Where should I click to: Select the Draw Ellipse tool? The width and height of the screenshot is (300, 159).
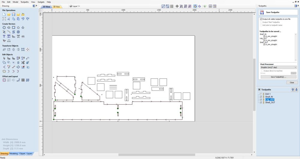click(x=9, y=28)
